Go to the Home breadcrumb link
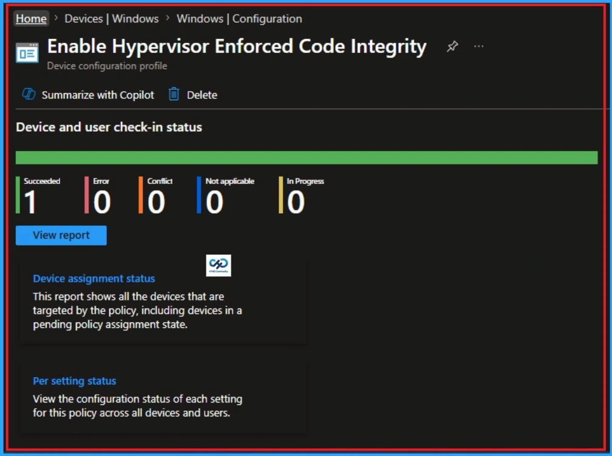 point(31,18)
